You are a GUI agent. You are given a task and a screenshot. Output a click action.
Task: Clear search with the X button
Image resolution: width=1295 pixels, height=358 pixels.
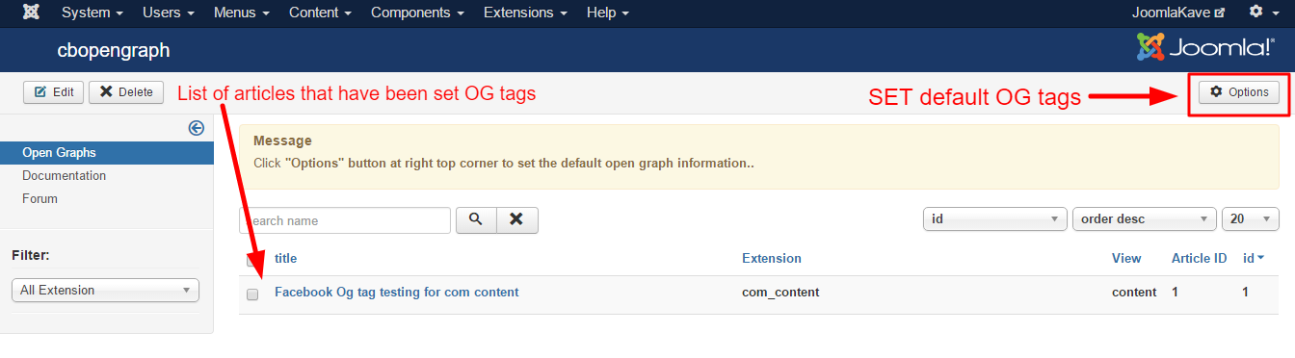[517, 220]
